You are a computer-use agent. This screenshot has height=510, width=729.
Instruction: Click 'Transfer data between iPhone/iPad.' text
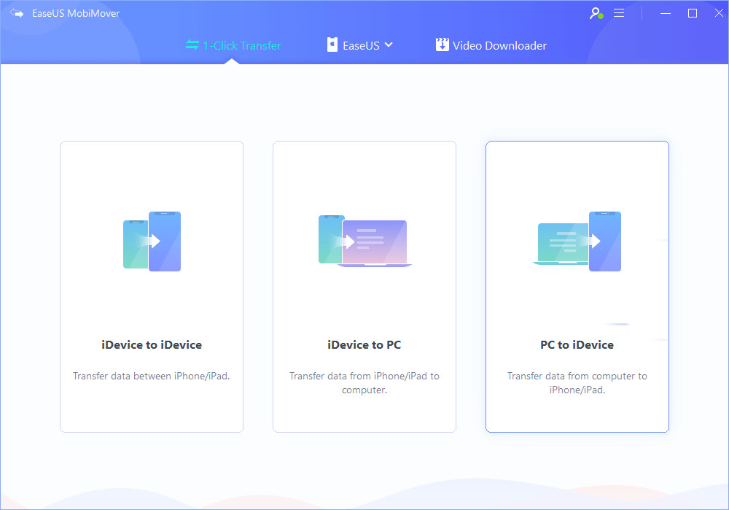pos(152,376)
